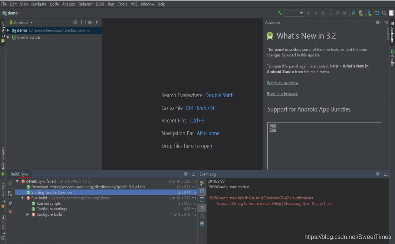Open the VCS menu
Viewport: 395px width, 244px height.
pyautogui.click(x=134, y=4)
